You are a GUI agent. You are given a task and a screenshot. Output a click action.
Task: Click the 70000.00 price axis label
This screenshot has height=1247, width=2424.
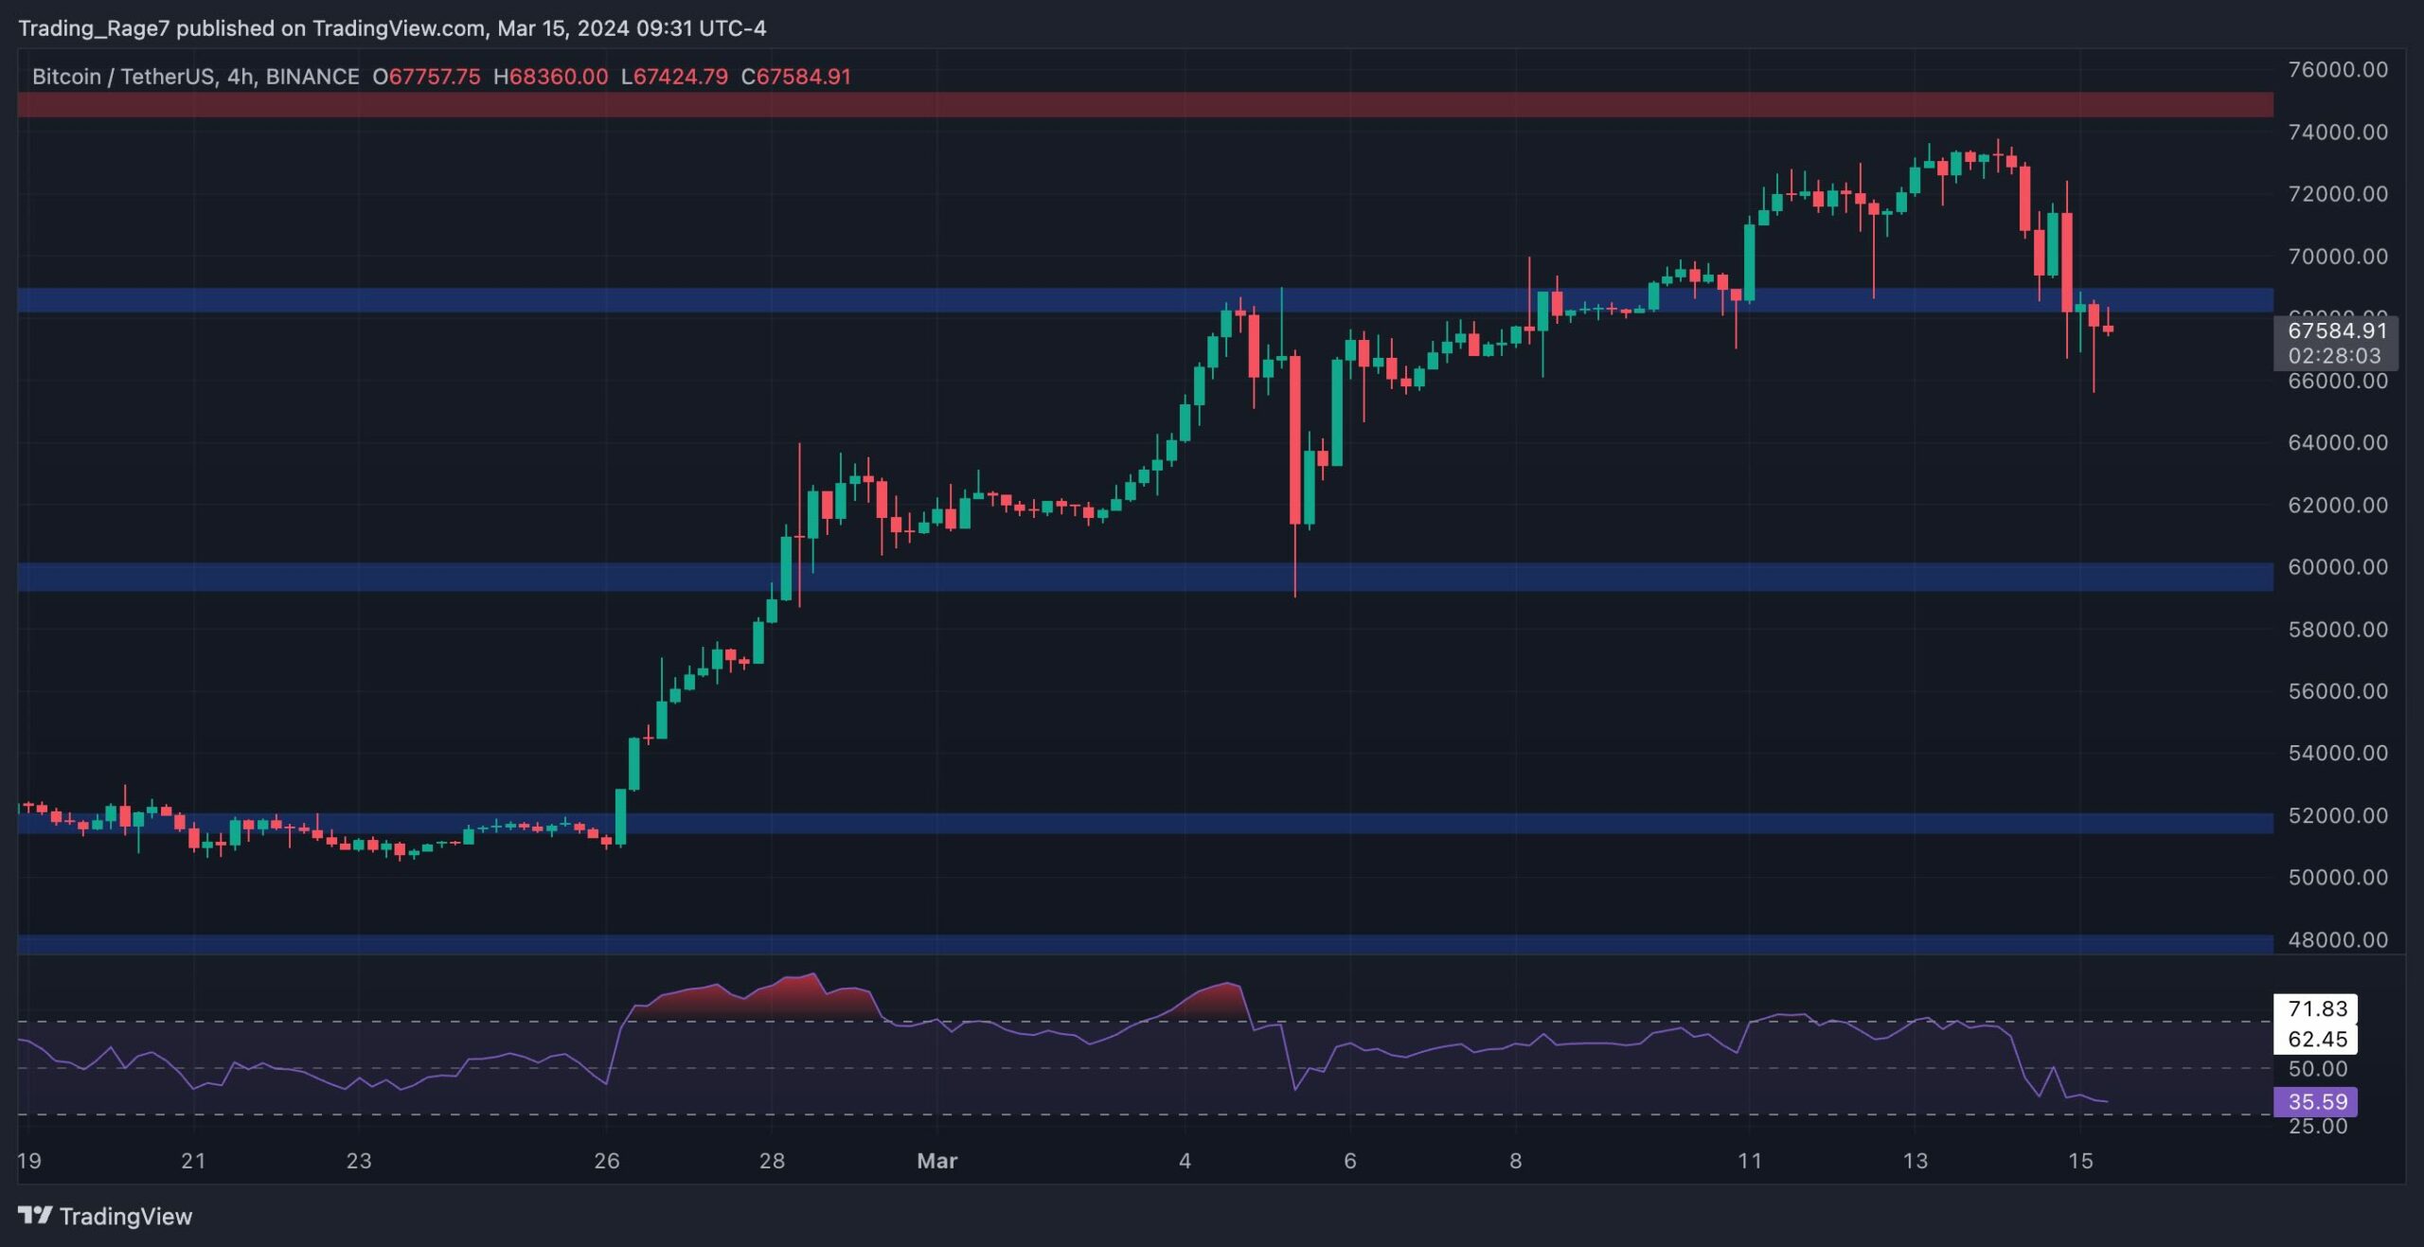[x=2337, y=257]
